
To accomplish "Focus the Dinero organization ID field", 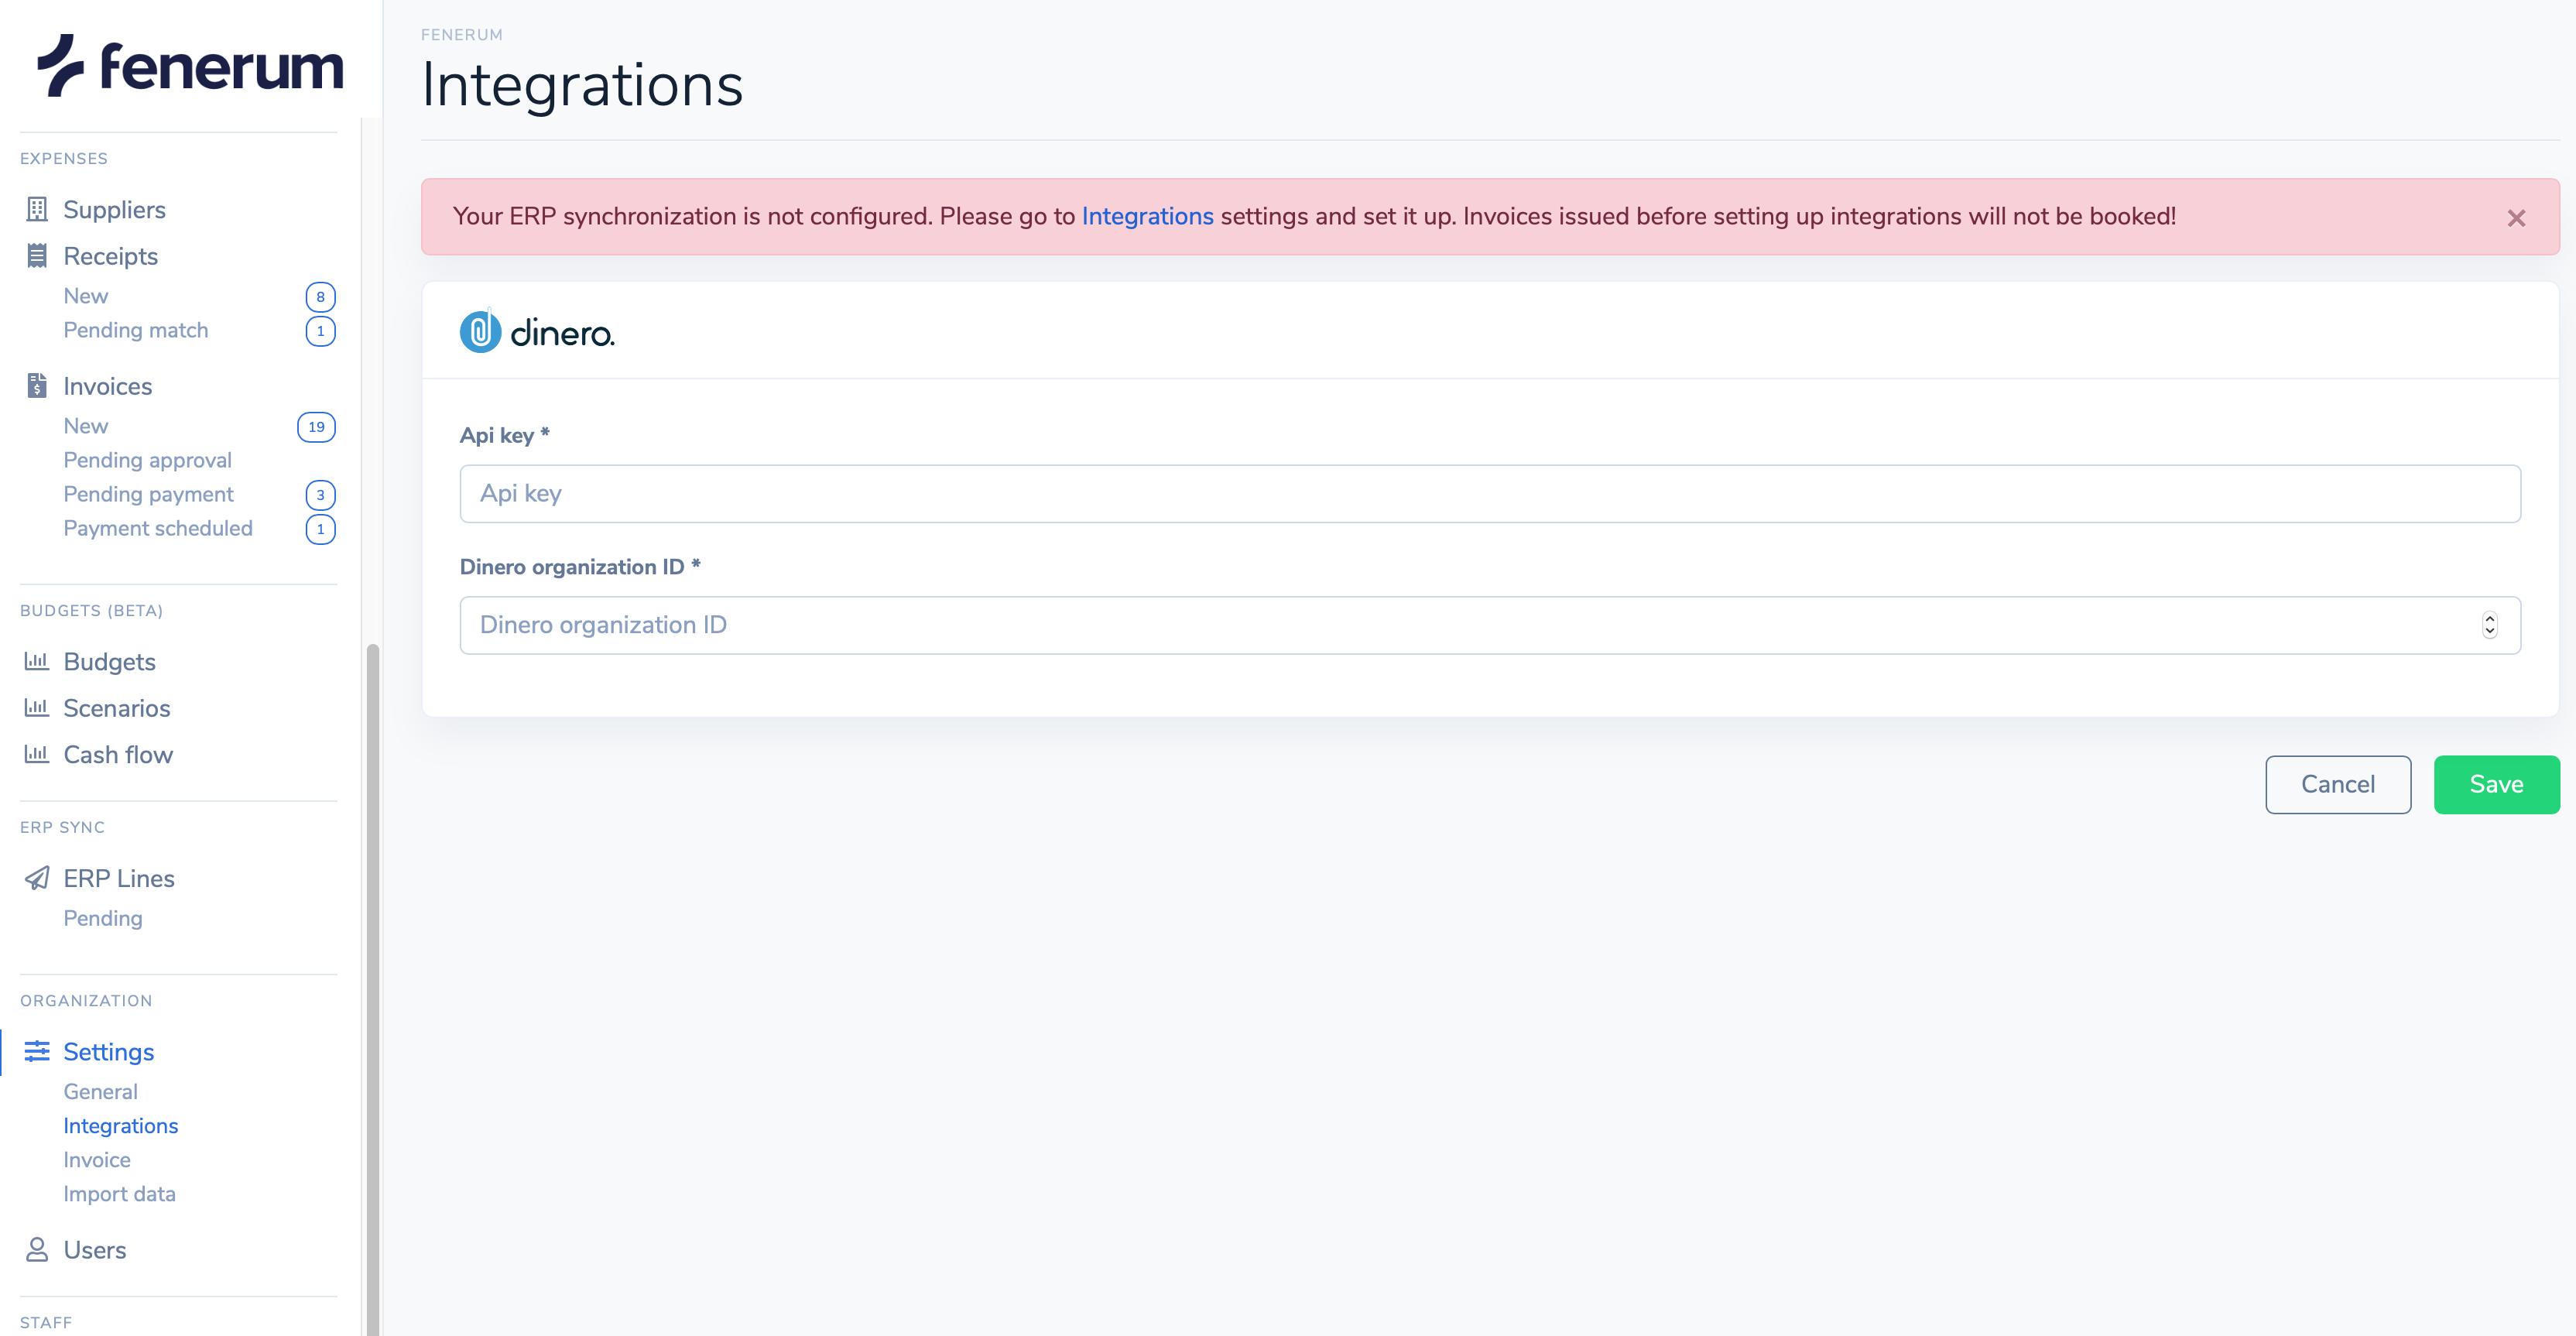I will (1490, 625).
